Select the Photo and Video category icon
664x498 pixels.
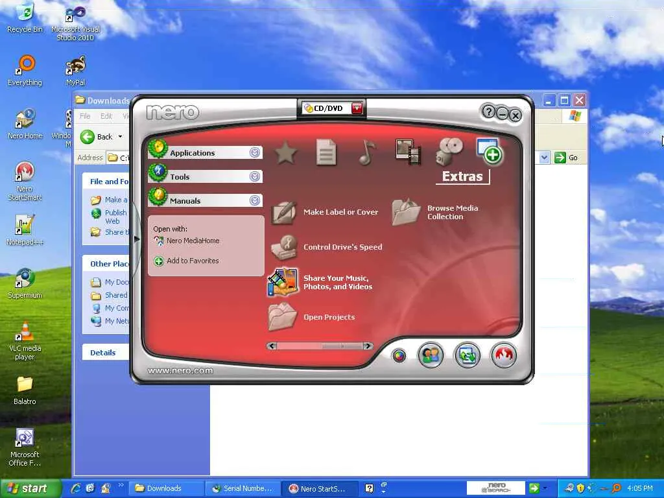pos(408,152)
